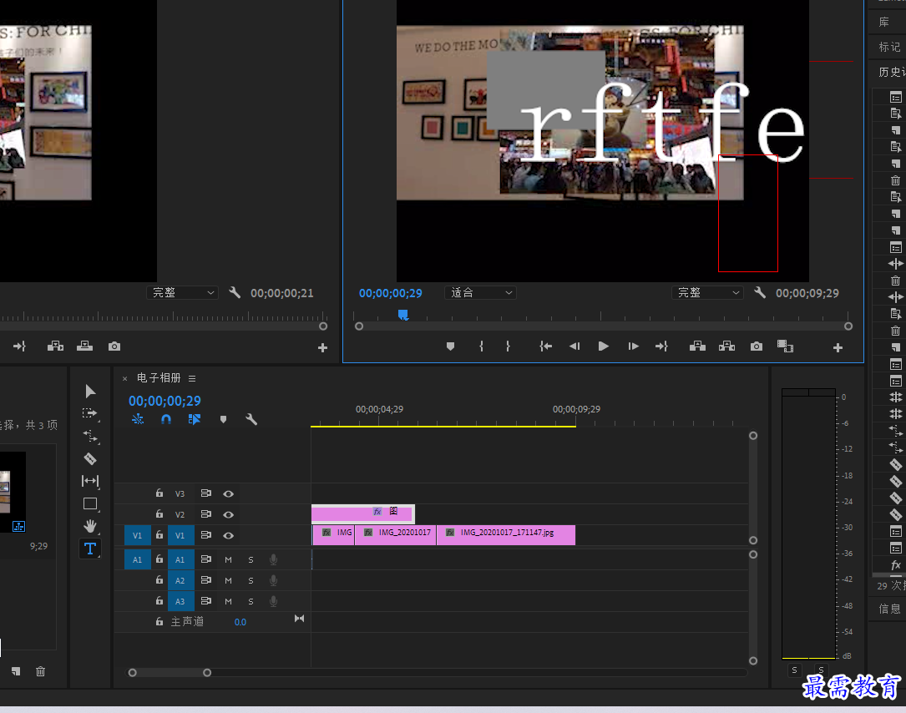Click the Lift button in Program Monitor
Viewport: 906px width, 713px height.
697,346
